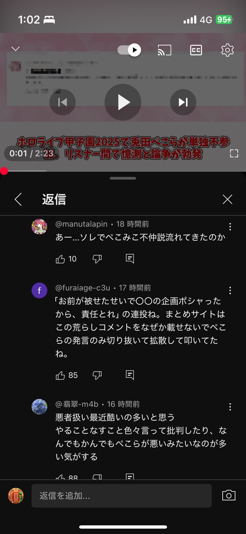Open the cast to device icon
The height and width of the screenshot is (534, 246).
coord(164,50)
